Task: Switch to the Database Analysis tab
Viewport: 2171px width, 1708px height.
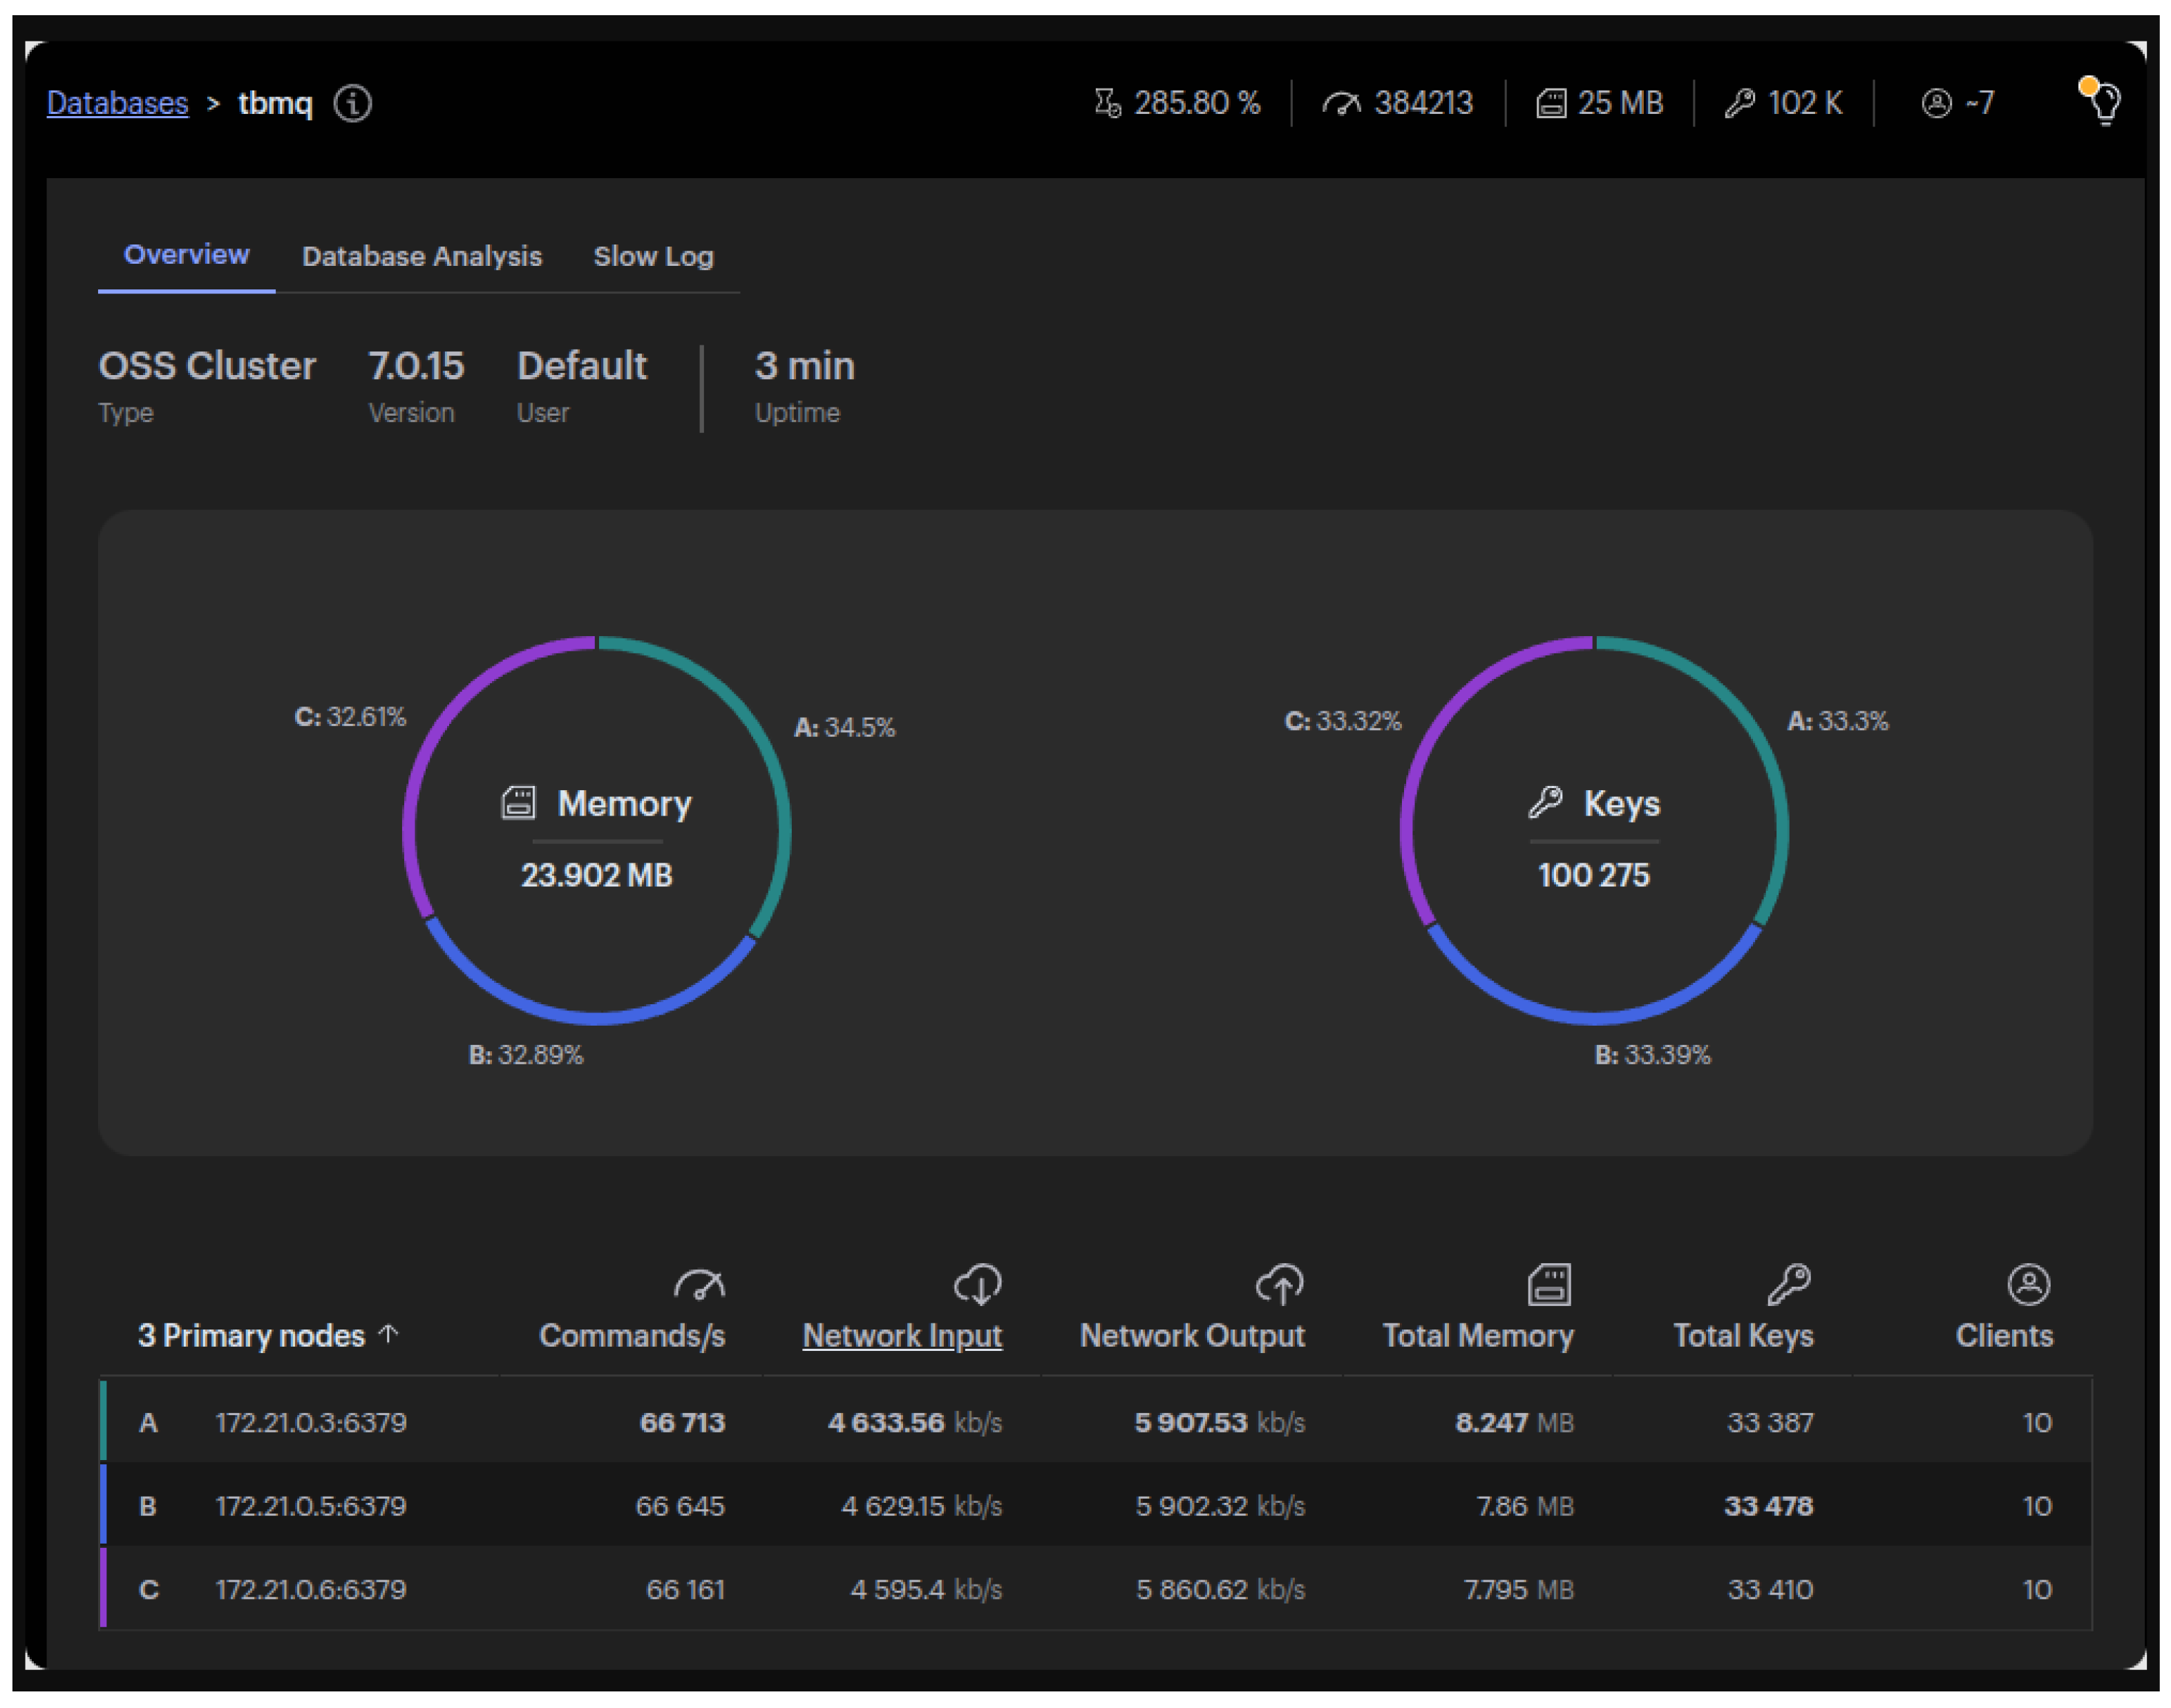Action: point(421,257)
